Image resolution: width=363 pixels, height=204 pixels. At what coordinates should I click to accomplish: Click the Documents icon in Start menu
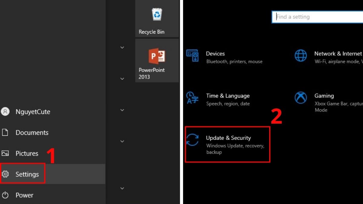pyautogui.click(x=5, y=132)
